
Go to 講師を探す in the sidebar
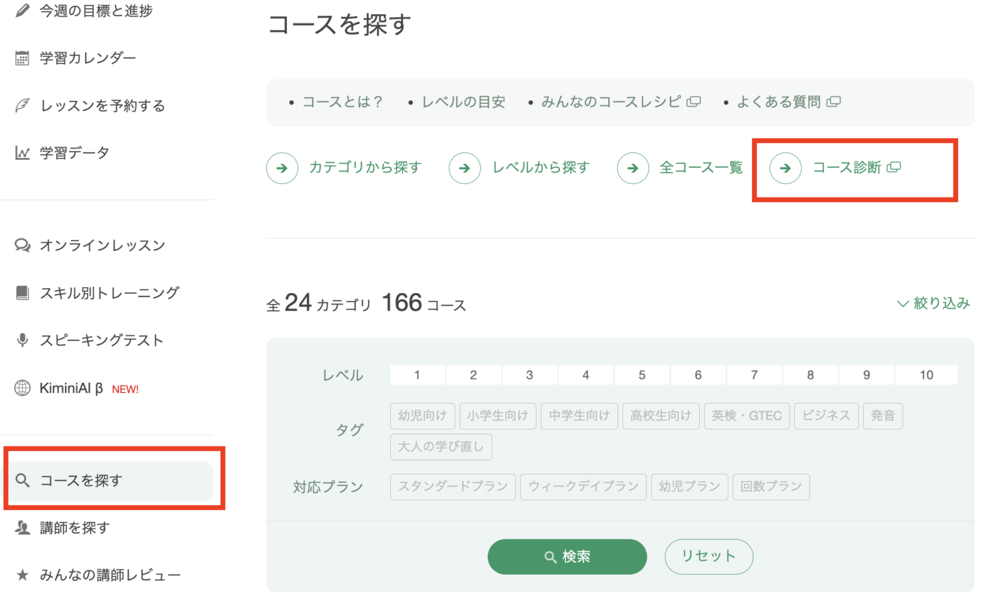(x=75, y=528)
